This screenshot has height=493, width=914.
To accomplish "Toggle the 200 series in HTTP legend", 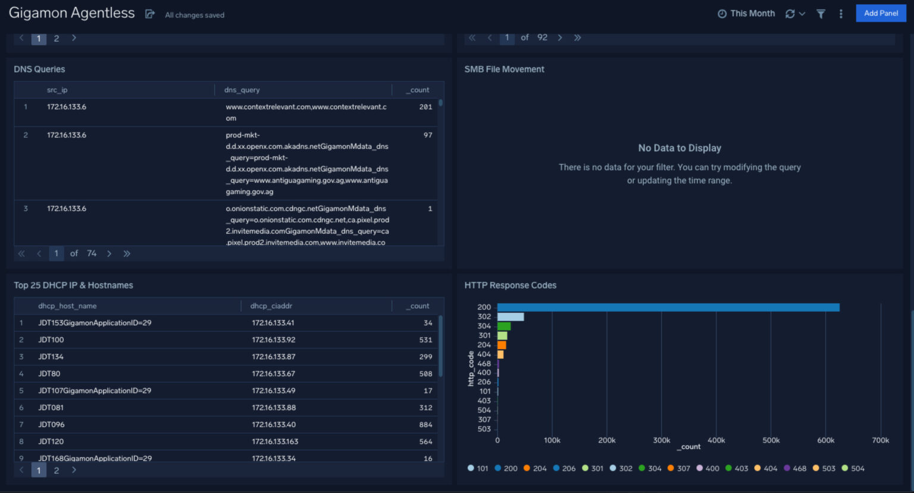I will (506, 468).
